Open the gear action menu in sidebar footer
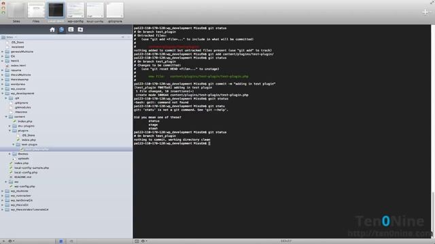Viewport: 435px width, 244px height. 11,241
